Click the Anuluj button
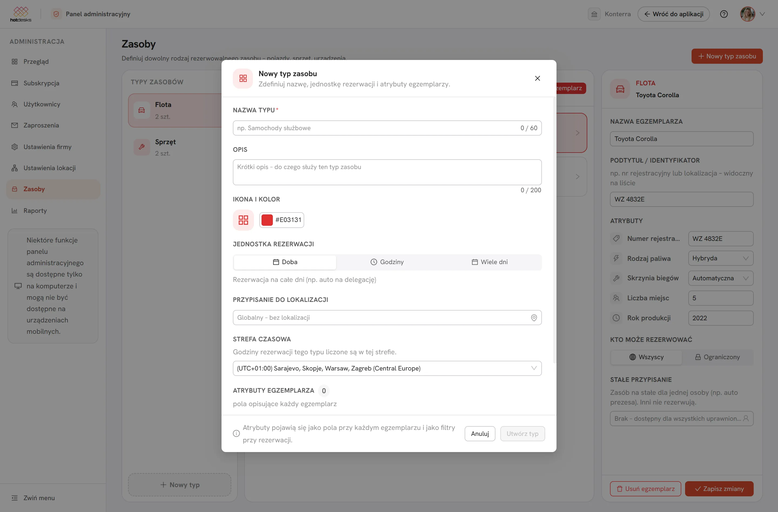Viewport: 778px width, 512px height. pyautogui.click(x=480, y=434)
